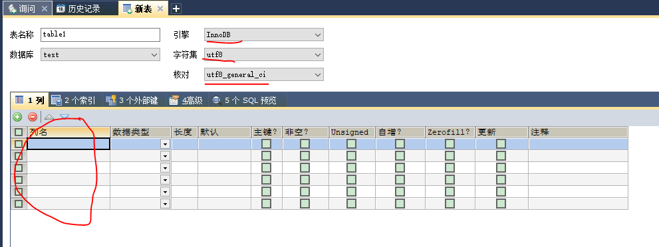Check the first row selection checkbox

click(19, 144)
